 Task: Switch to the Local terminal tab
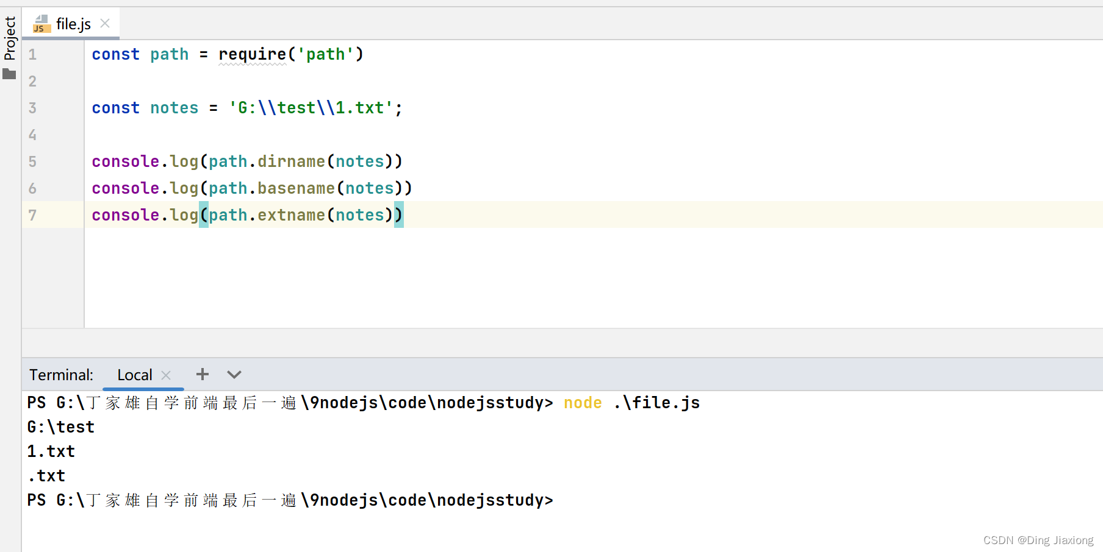[x=135, y=375]
